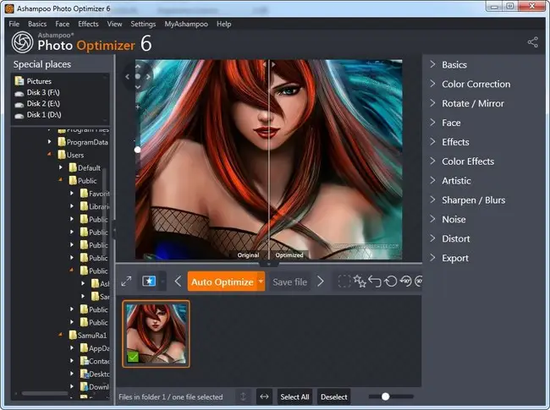Go to next image with right chevron
This screenshot has width=550, height=410.
coord(321,282)
